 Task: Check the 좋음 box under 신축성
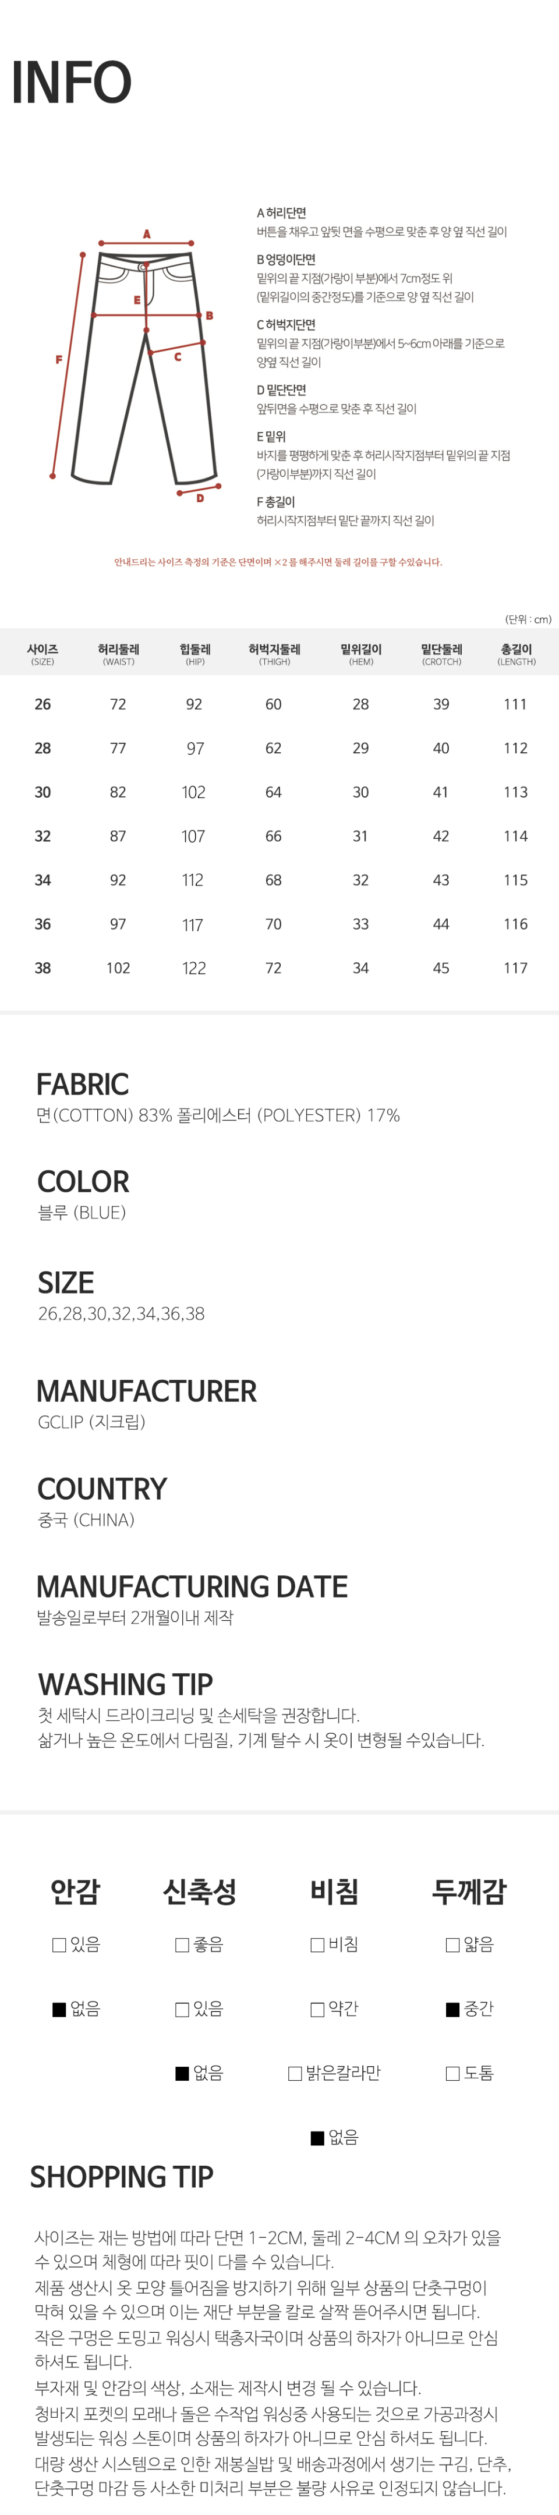(x=182, y=1945)
